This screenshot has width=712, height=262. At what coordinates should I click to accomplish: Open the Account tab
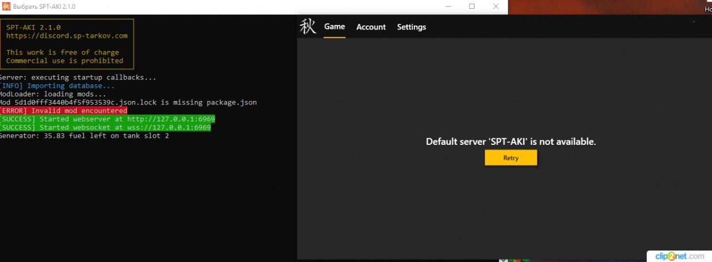pyautogui.click(x=371, y=27)
